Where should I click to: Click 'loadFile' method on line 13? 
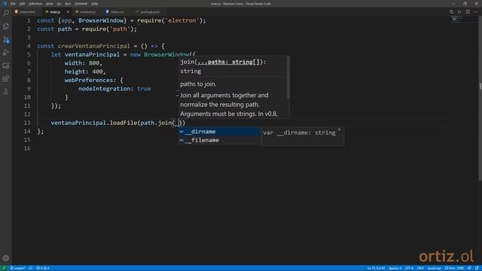[124, 123]
